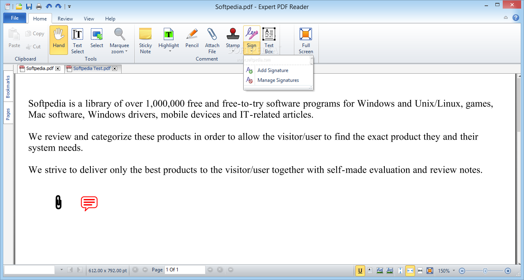This screenshot has width=524, height=280.
Task: Click the zoom slider handle
Action: coord(485,271)
